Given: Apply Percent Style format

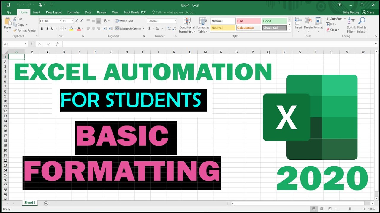Looking at the screenshot, I should [x=157, y=29].
